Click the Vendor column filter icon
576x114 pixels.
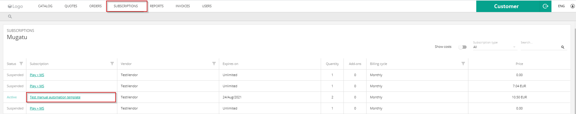(214, 63)
